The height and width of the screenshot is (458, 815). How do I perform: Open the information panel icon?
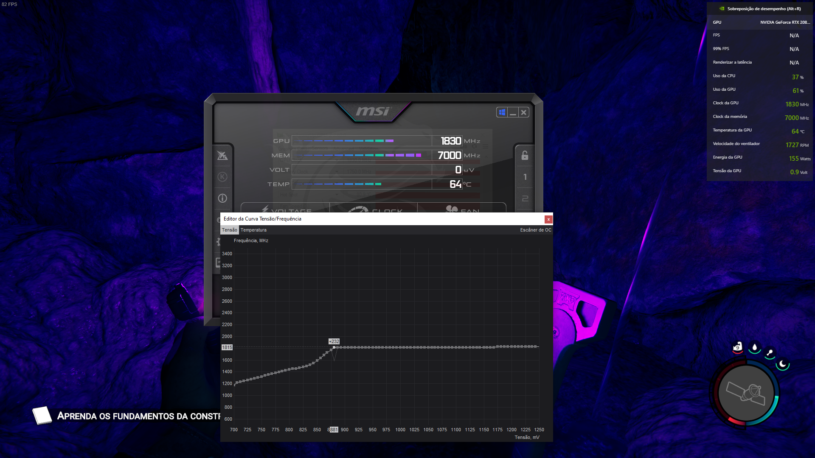point(222,198)
